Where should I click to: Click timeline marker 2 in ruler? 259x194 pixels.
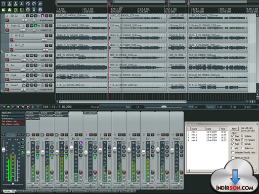(110, 4)
